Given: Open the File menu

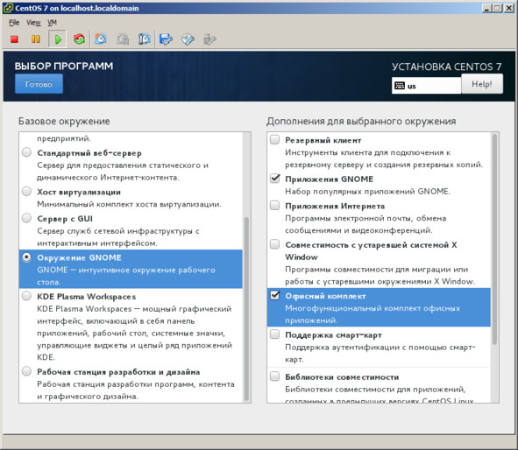Looking at the screenshot, I should pos(14,23).
